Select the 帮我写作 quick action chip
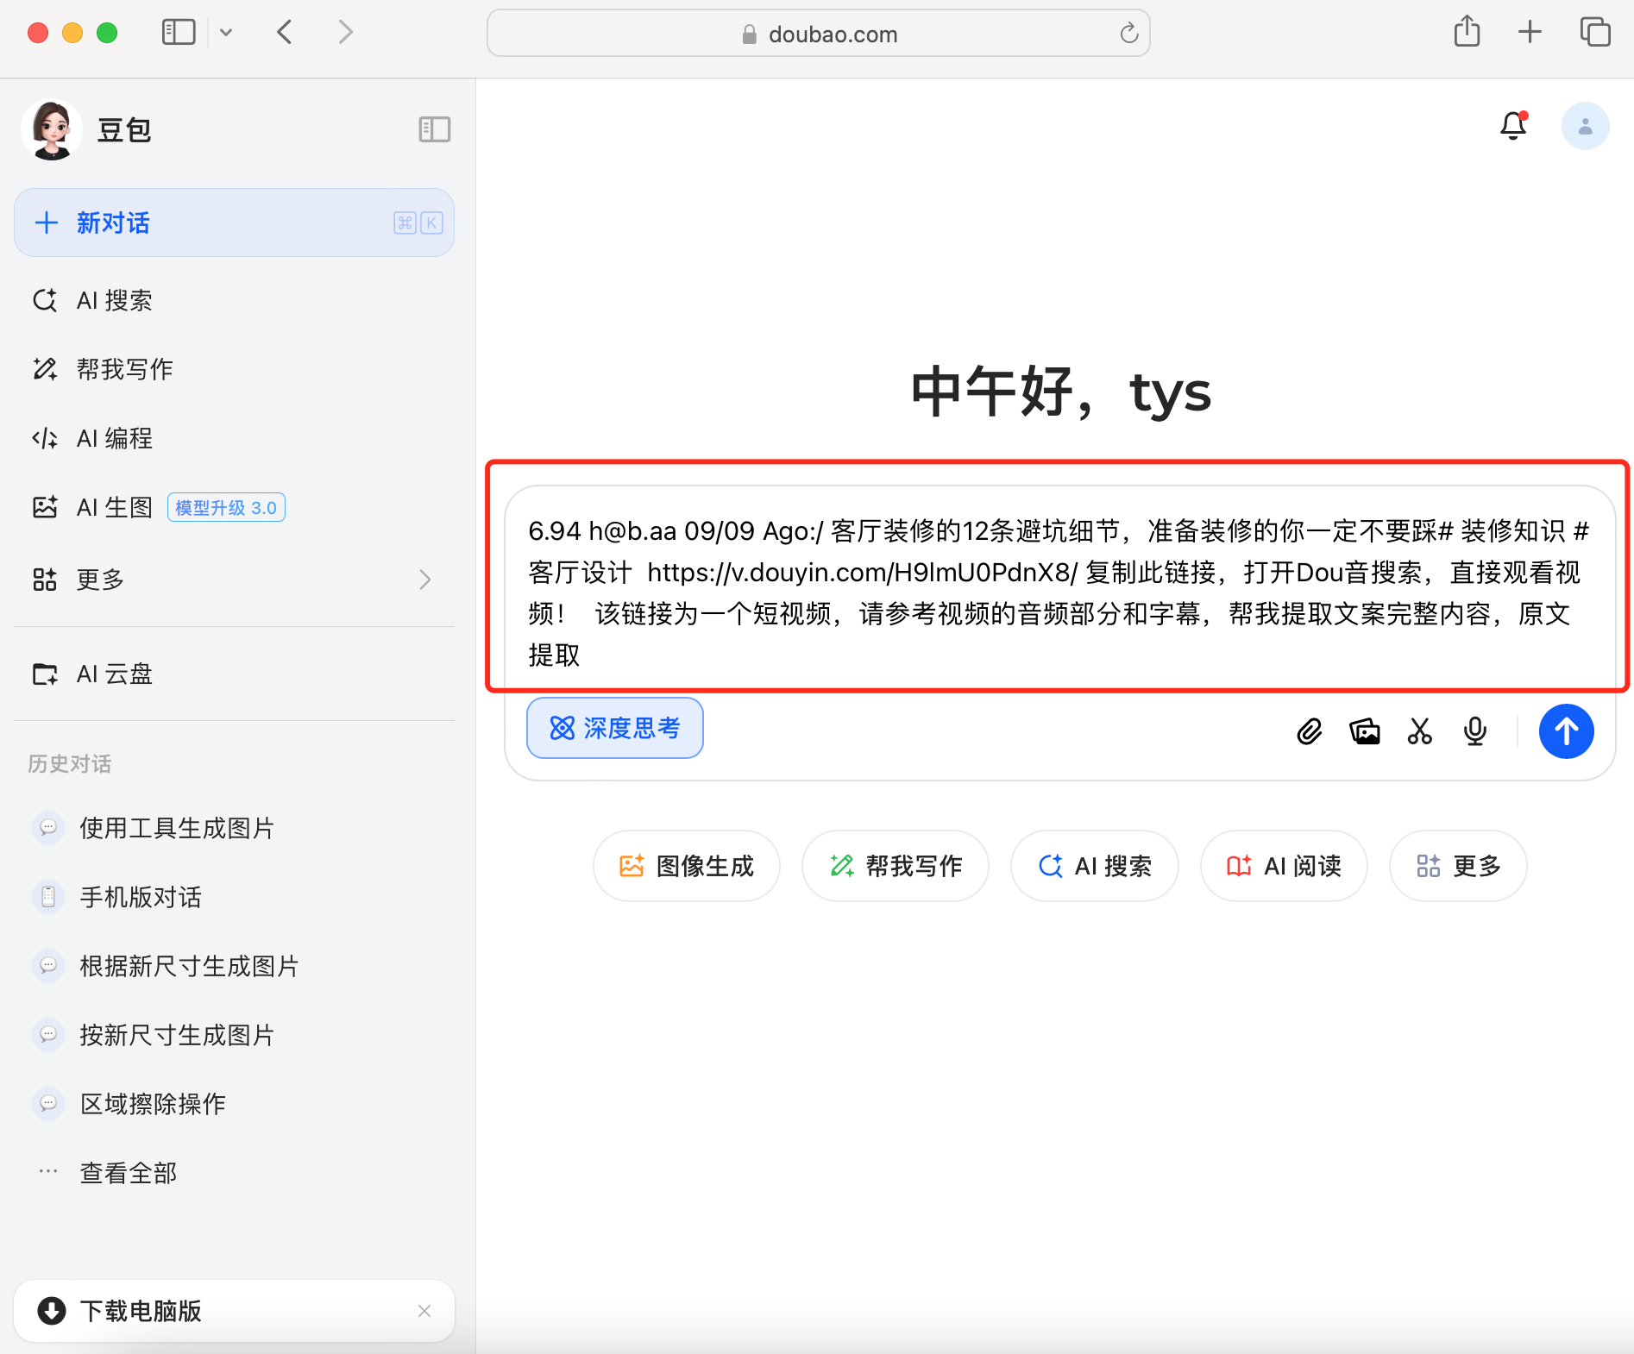The height and width of the screenshot is (1354, 1634). coord(896,866)
